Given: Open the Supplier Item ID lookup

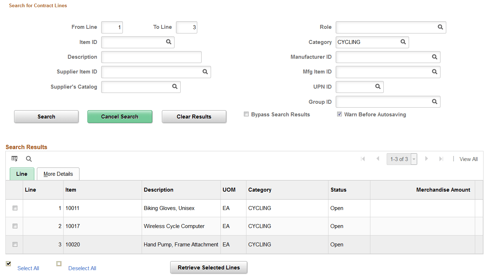Looking at the screenshot, I should point(205,72).
